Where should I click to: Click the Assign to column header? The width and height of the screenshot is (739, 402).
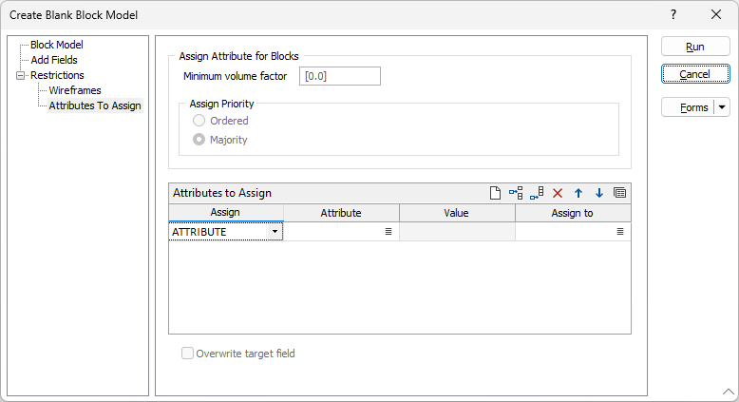tap(573, 213)
